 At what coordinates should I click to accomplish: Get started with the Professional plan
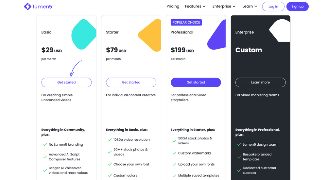[x=196, y=82]
